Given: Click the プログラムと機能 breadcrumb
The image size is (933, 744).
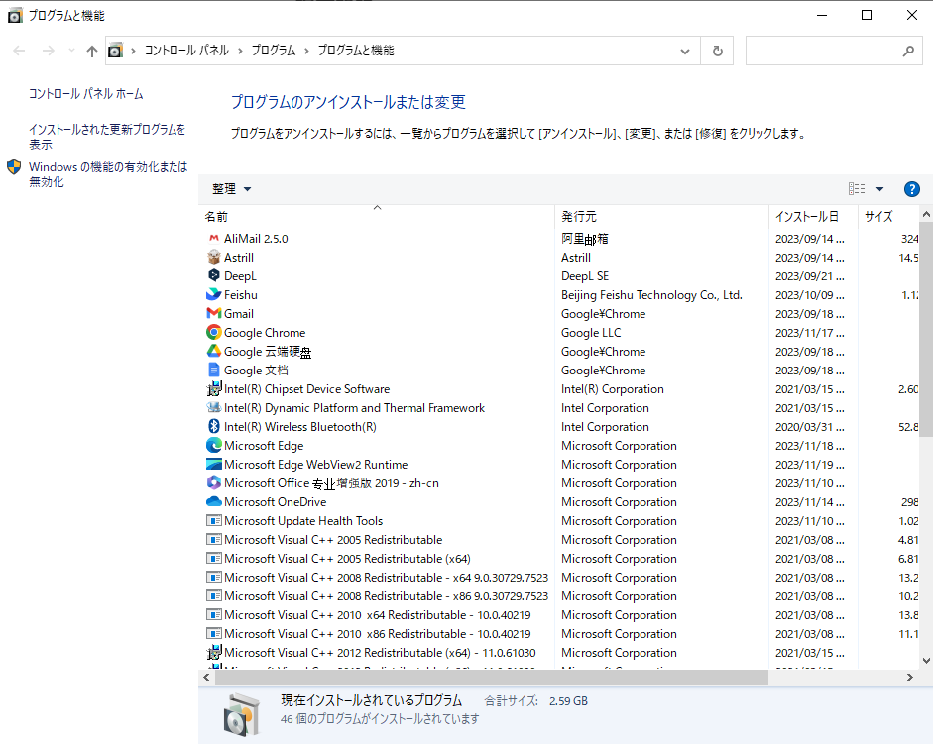Looking at the screenshot, I should pos(356,51).
